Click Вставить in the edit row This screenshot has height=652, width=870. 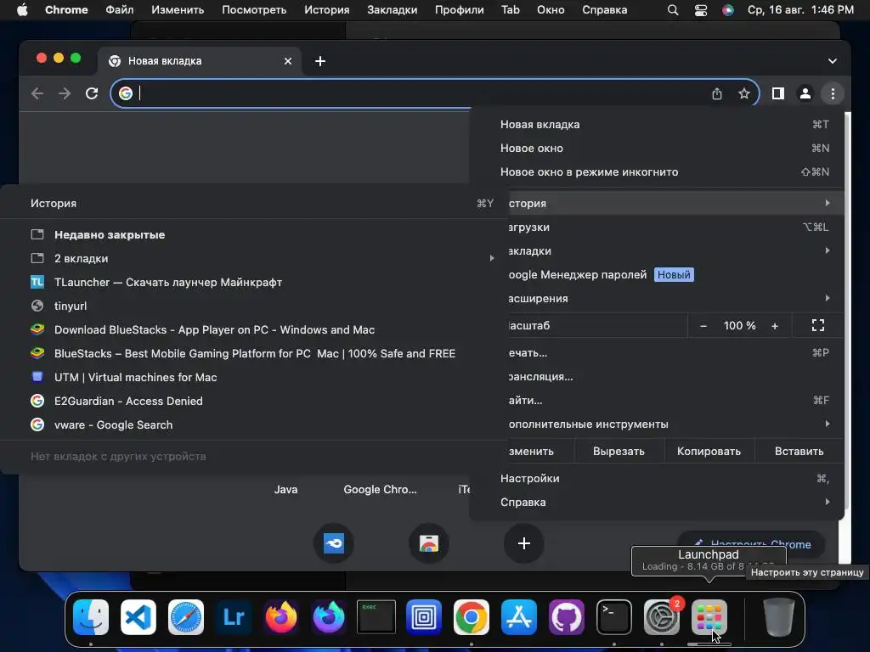(x=799, y=452)
